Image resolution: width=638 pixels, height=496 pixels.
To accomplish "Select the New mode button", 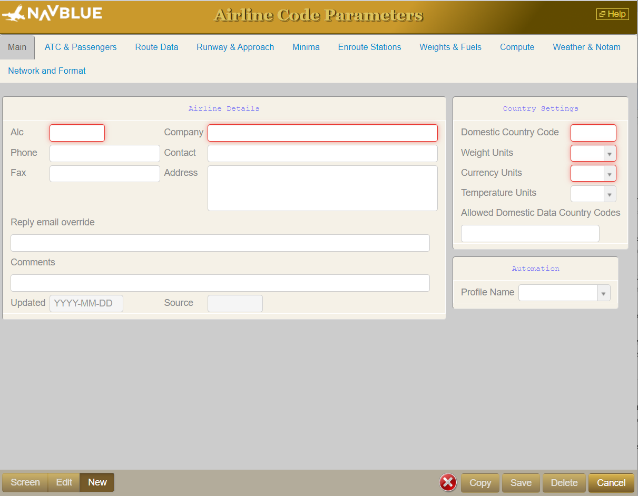I will coord(97,482).
